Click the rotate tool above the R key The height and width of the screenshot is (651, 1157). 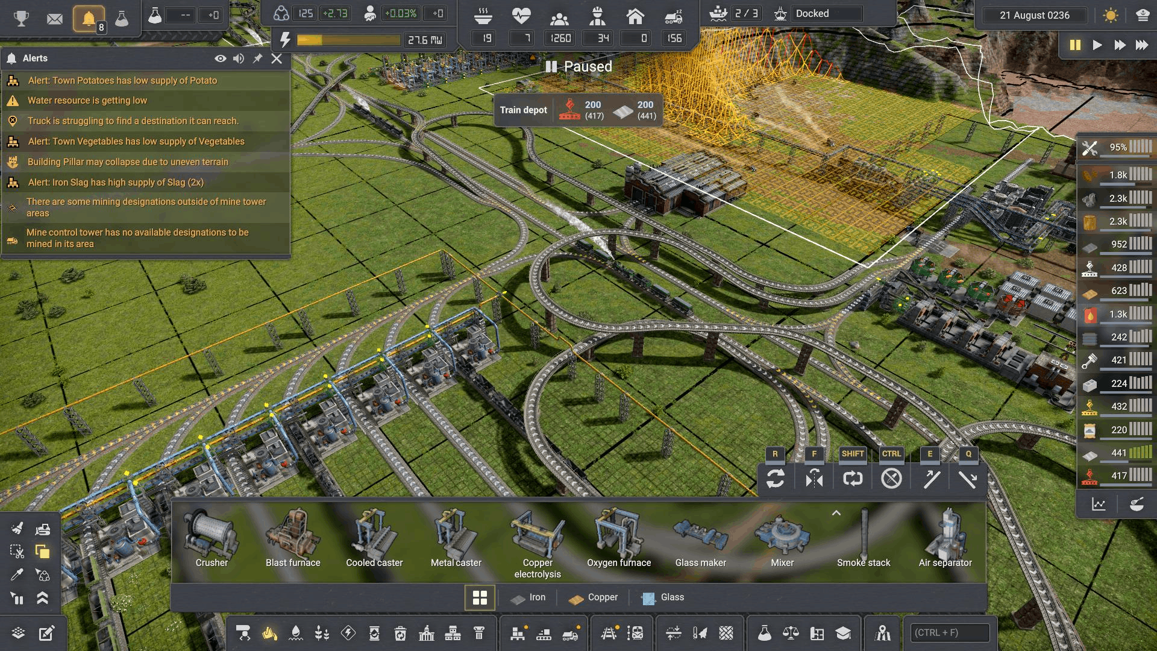click(776, 479)
